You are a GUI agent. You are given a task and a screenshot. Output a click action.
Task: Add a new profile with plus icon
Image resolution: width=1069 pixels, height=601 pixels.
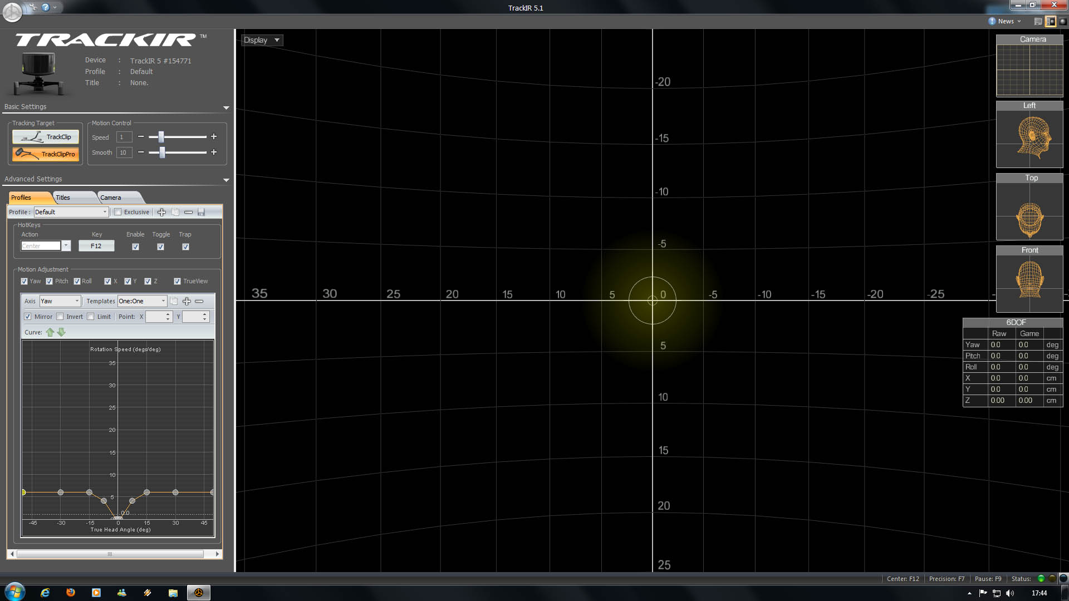point(161,212)
